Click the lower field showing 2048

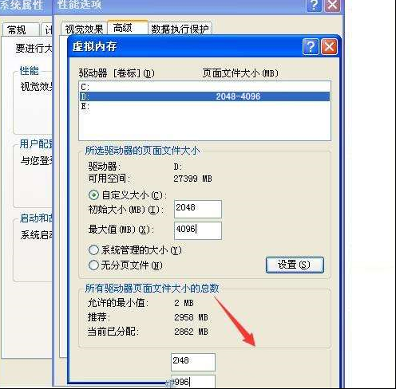point(193,362)
